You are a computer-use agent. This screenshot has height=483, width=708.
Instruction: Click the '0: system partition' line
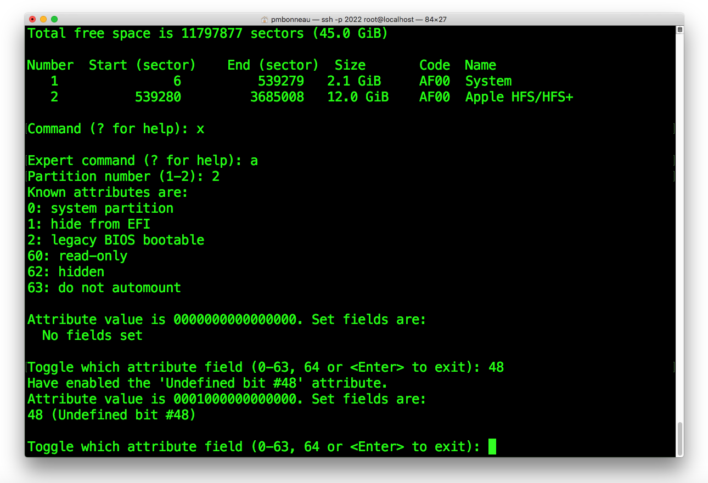click(100, 208)
